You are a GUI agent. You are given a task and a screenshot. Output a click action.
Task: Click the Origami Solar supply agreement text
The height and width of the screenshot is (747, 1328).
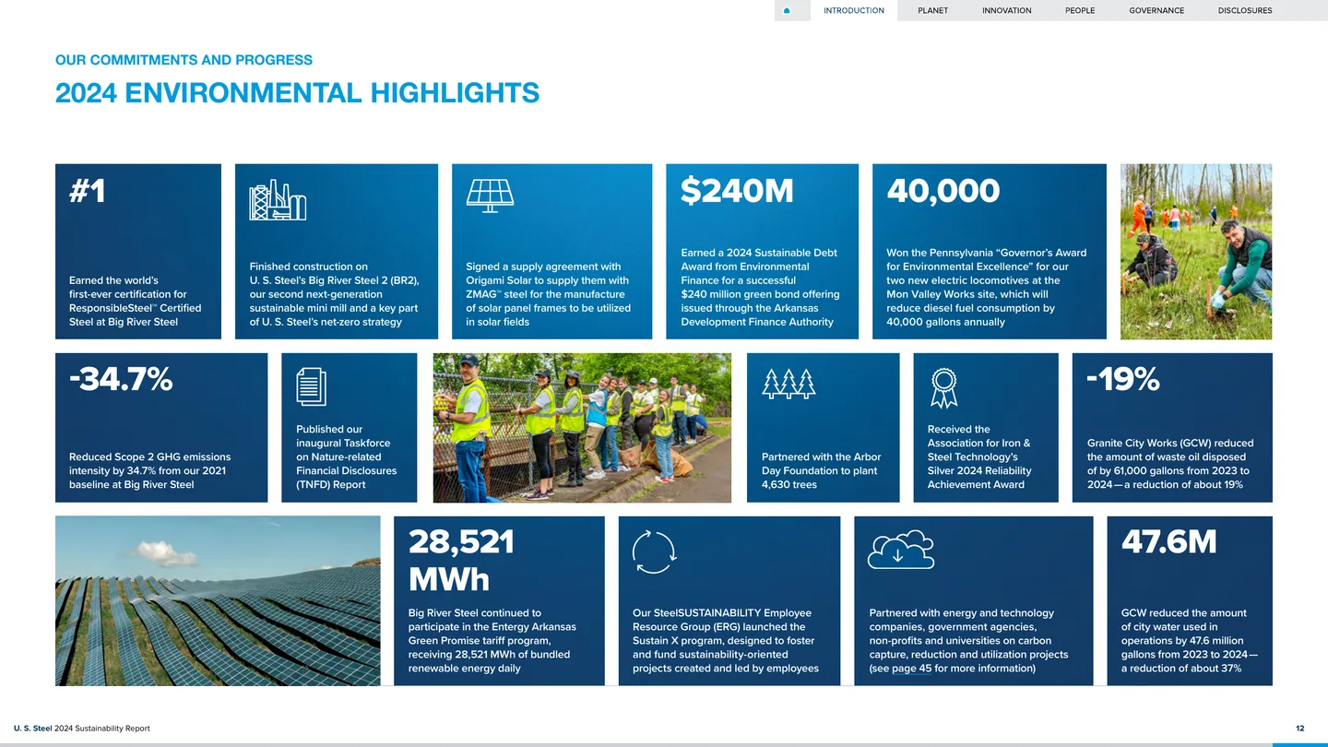pyautogui.click(x=549, y=294)
